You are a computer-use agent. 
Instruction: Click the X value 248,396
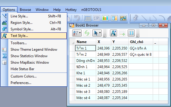pos(103,48)
